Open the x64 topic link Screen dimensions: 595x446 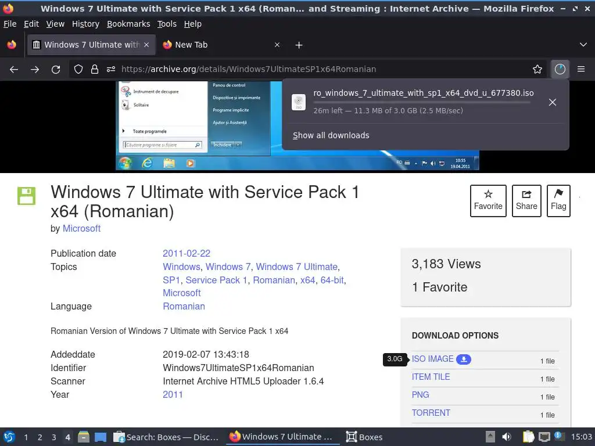[x=307, y=280]
